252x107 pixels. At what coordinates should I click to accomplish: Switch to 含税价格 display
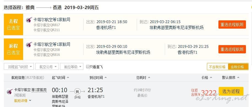click(237, 67)
